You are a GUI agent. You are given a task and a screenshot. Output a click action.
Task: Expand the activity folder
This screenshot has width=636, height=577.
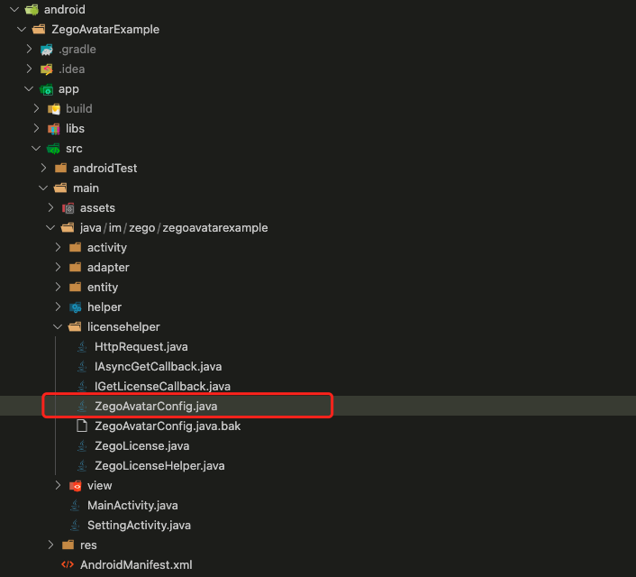(58, 247)
